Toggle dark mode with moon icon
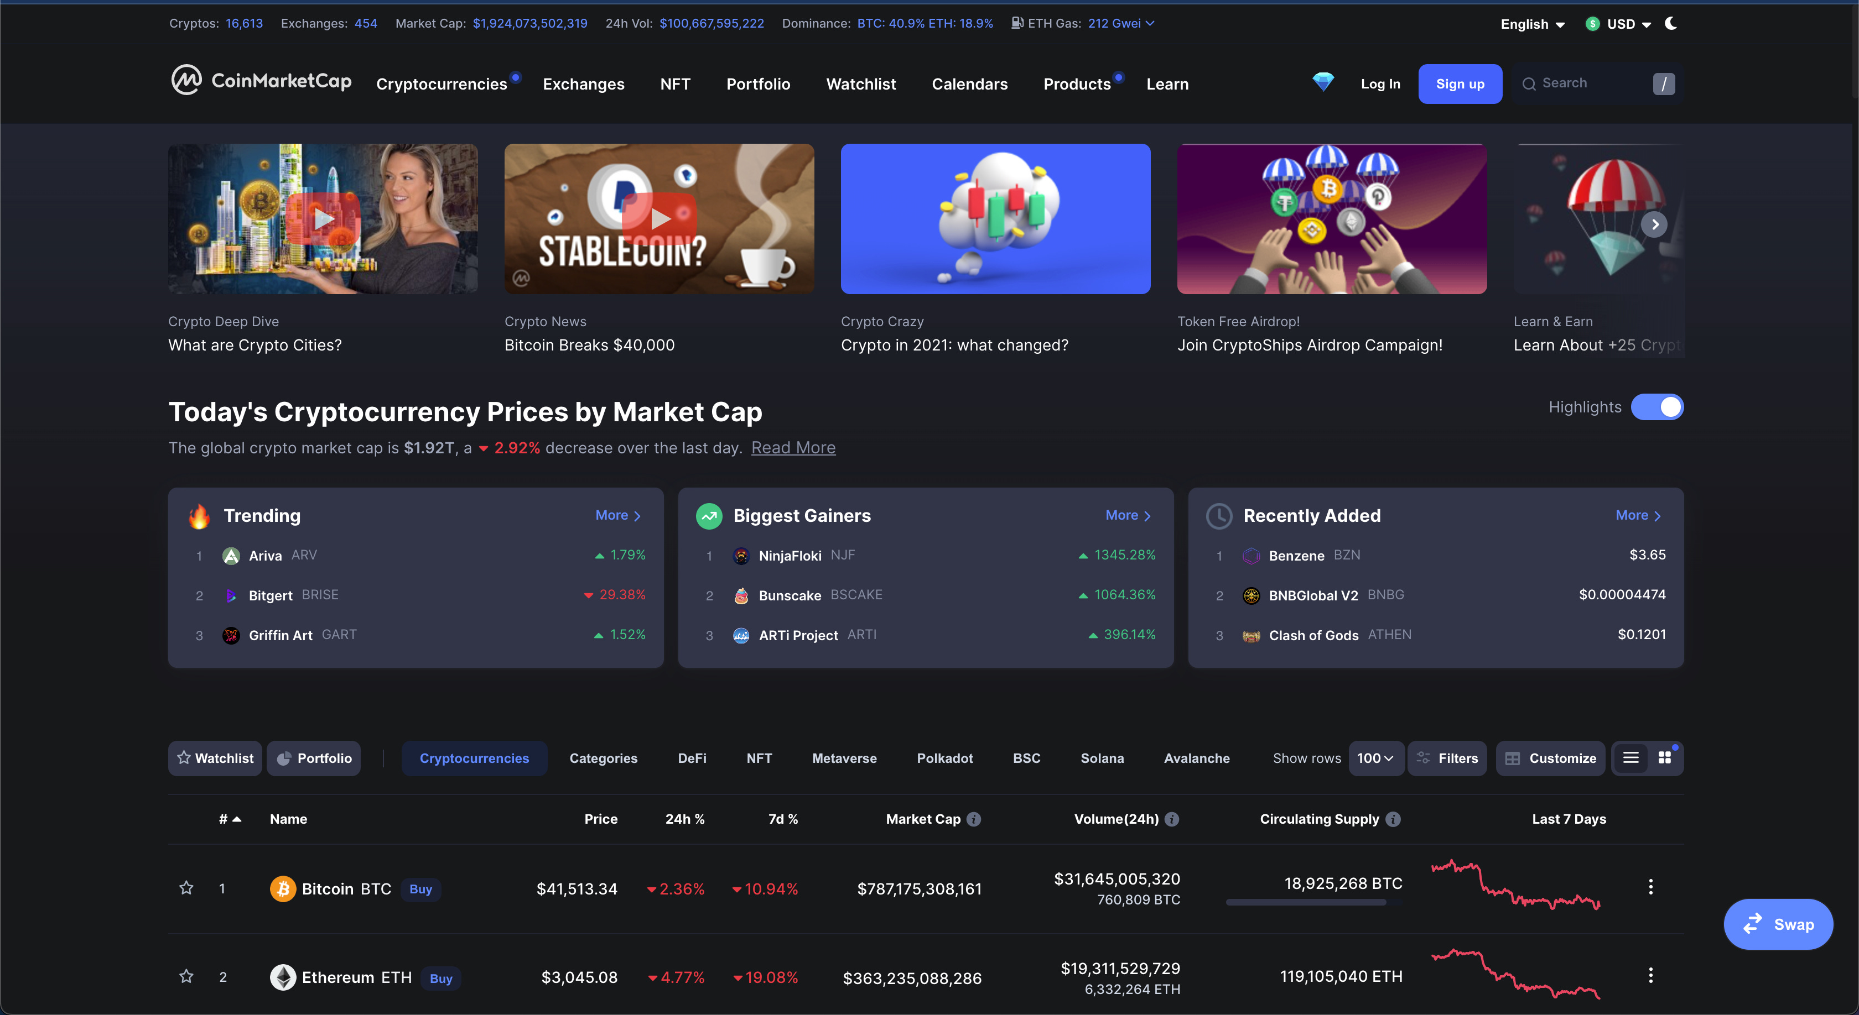The width and height of the screenshot is (1859, 1015). (x=1671, y=24)
